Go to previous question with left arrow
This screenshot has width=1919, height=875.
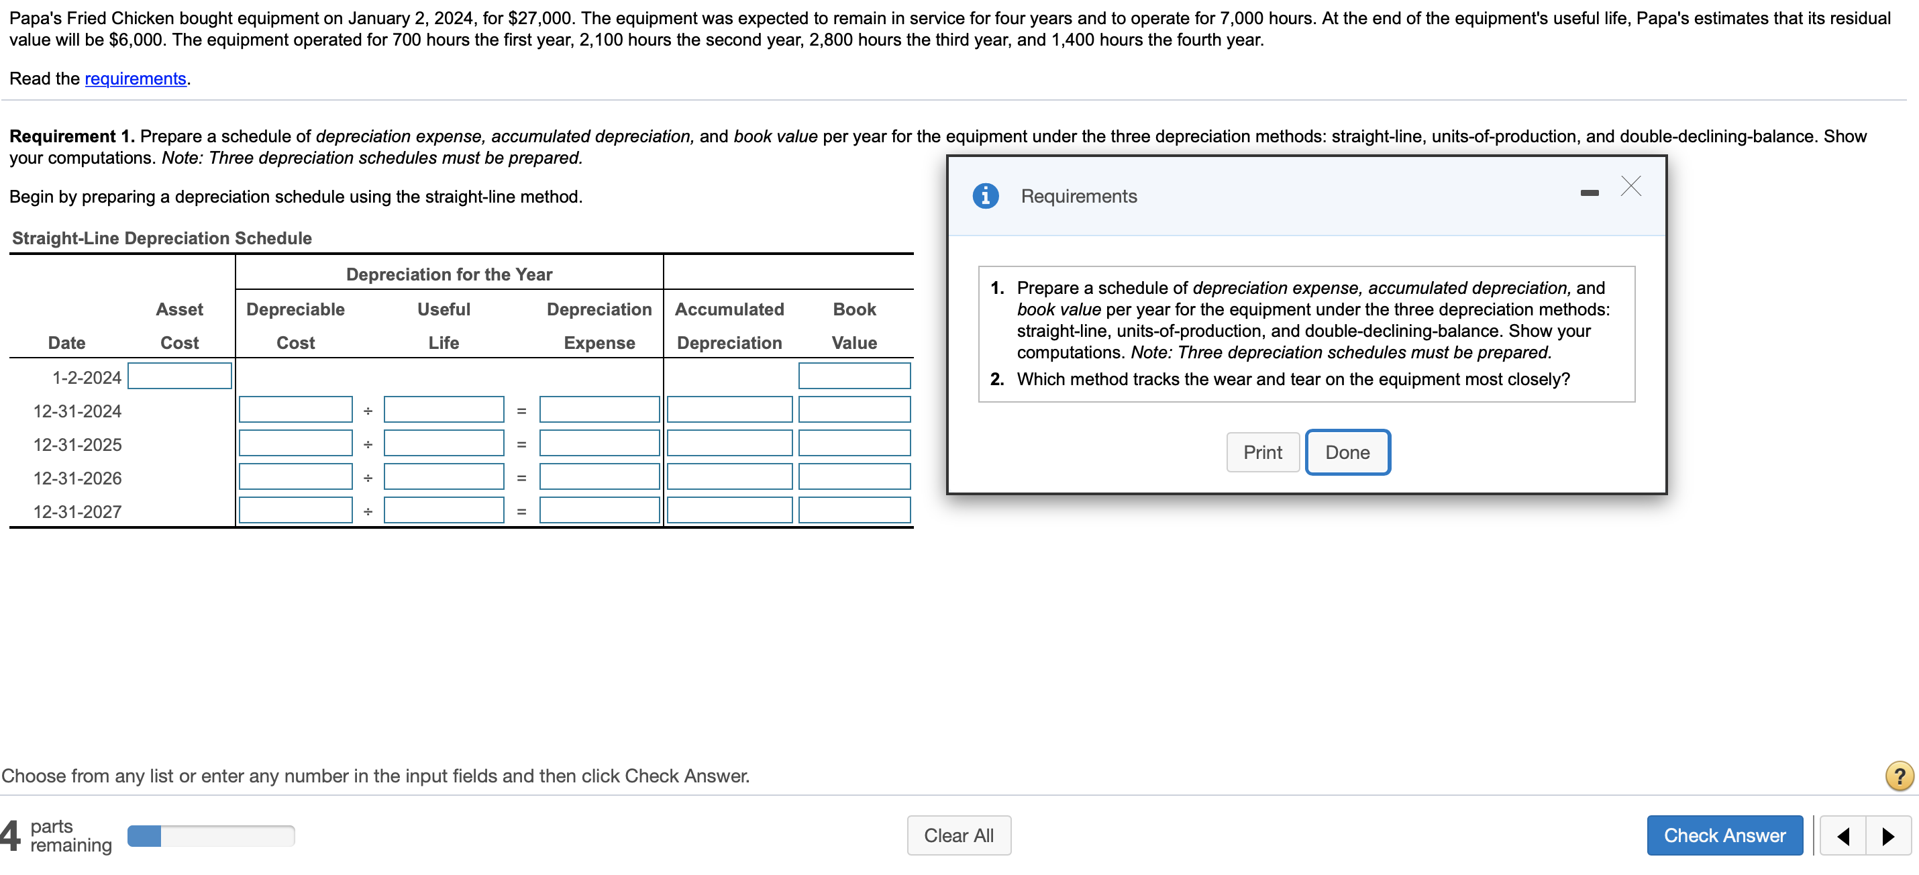coord(1843,835)
